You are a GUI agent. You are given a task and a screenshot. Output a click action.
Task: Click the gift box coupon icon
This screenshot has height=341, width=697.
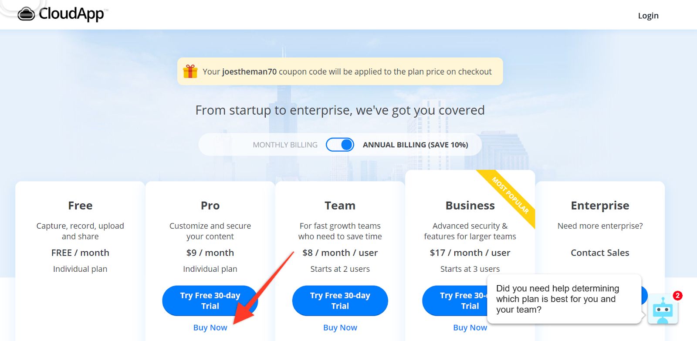click(190, 71)
